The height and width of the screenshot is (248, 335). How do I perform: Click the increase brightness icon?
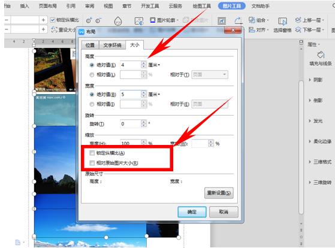pos(89,20)
